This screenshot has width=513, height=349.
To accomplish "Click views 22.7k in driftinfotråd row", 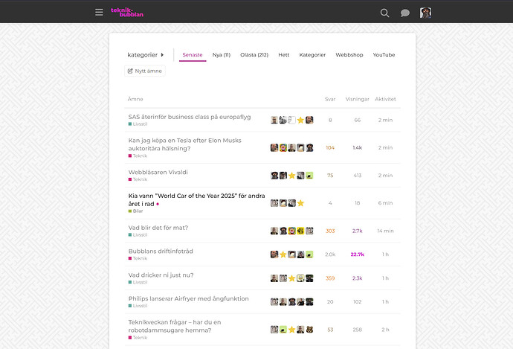I will pyautogui.click(x=358, y=254).
